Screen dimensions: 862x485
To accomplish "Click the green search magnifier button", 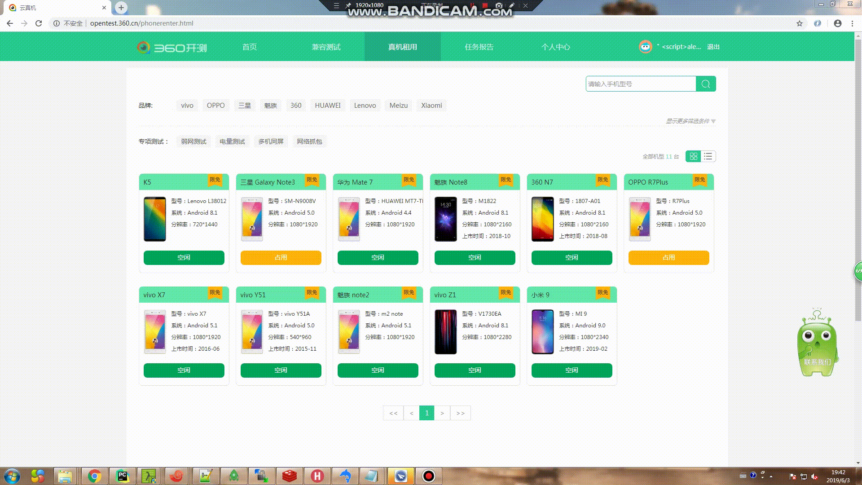I will point(705,84).
